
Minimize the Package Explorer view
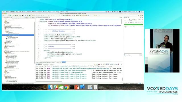pyautogui.click(x=32, y=18)
